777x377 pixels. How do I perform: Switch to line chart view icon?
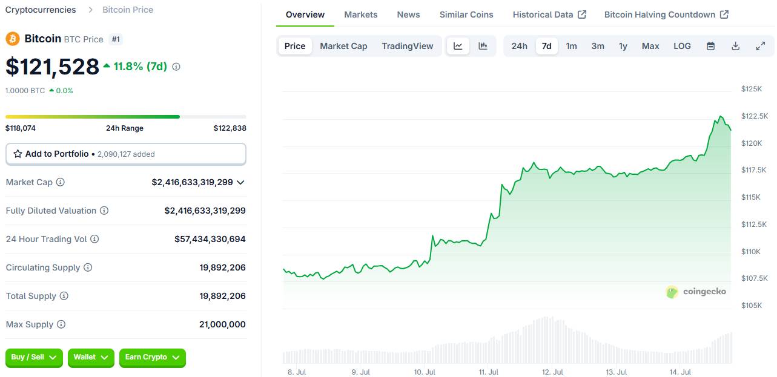pyautogui.click(x=458, y=46)
